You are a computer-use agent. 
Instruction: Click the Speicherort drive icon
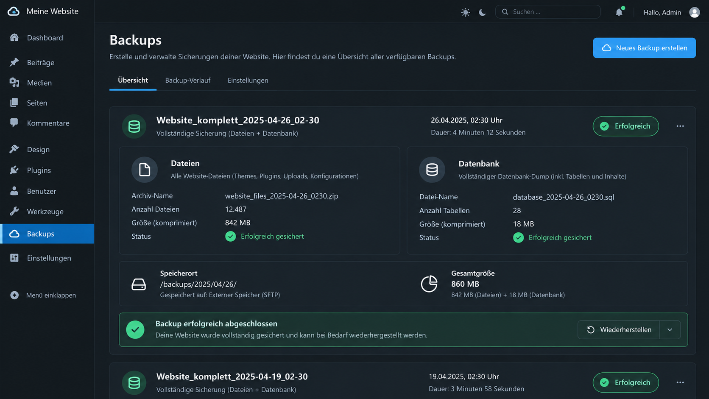[x=139, y=284]
